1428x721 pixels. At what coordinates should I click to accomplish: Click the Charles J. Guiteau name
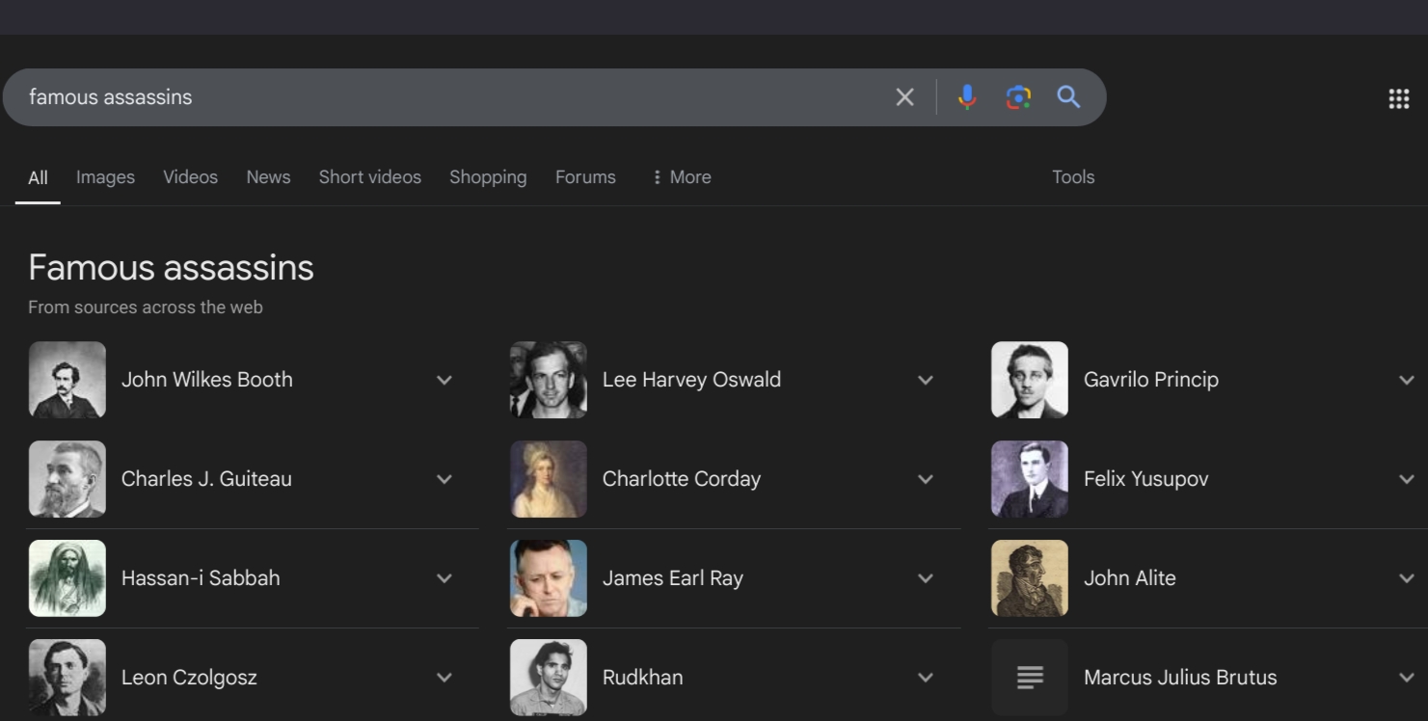pos(206,479)
